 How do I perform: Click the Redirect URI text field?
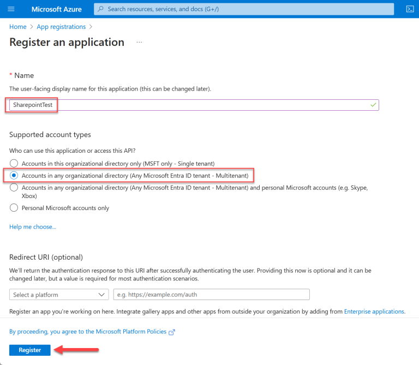(x=211, y=295)
